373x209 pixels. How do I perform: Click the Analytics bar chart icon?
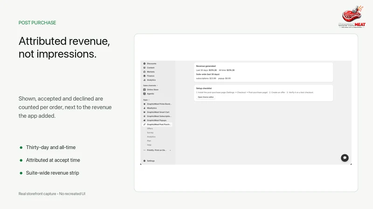[145, 80]
